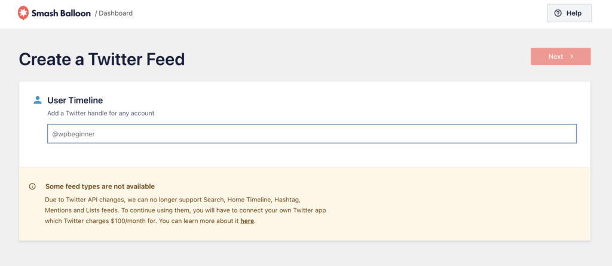Image resolution: width=612 pixels, height=266 pixels.
Task: Click "Some feed types are not available" heading
Action: click(x=100, y=186)
